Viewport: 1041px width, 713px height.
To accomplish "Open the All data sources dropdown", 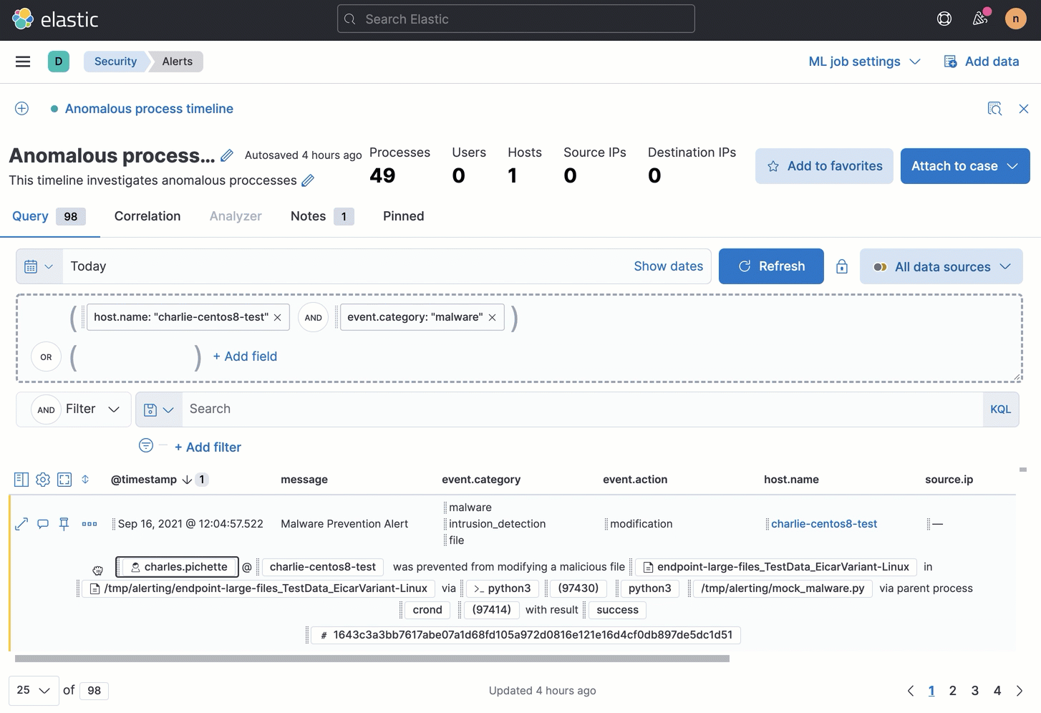I will coord(941,266).
